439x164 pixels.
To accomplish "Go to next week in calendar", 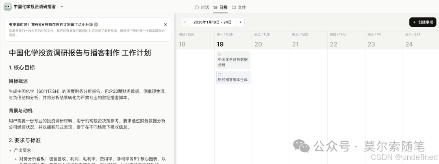I will tap(240, 22).
